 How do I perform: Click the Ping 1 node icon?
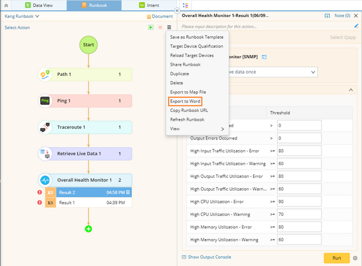click(46, 101)
